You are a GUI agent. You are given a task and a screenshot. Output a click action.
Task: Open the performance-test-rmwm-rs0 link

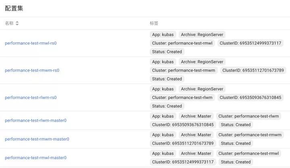coord(32,70)
